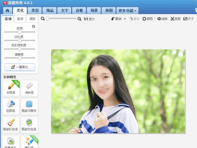Show original image with 原图
The height and width of the screenshot is (148, 197).
click(147, 19)
